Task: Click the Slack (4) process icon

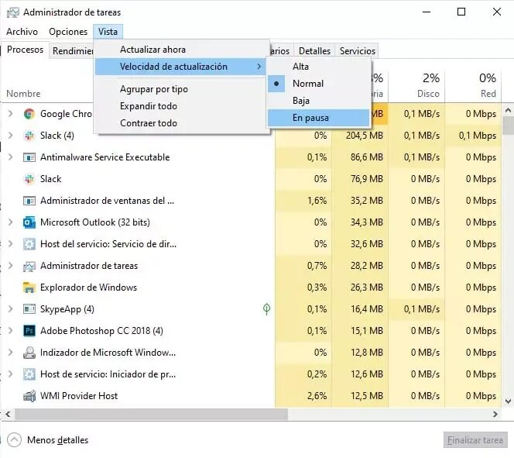Action: [x=29, y=136]
